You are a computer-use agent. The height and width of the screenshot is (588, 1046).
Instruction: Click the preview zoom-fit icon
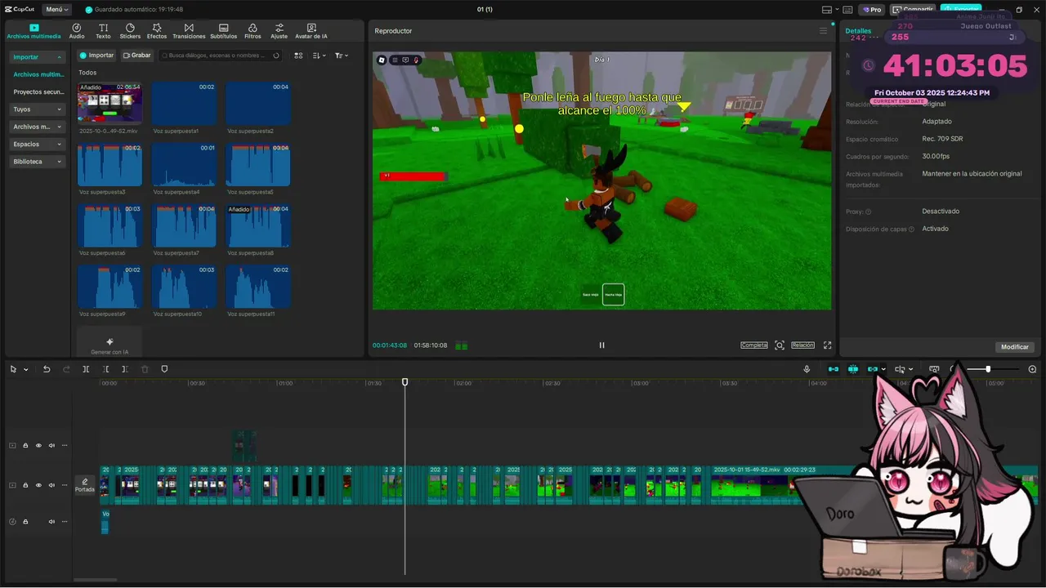(x=780, y=345)
